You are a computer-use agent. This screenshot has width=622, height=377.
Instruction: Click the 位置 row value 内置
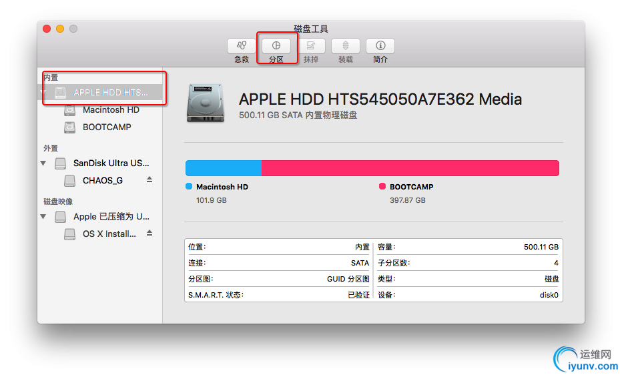click(362, 247)
